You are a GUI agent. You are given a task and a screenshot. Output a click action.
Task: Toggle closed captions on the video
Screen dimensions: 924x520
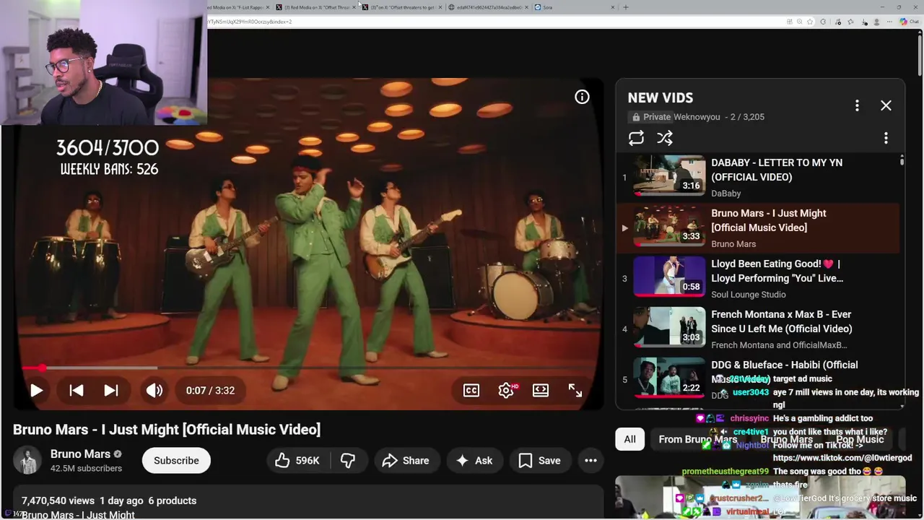(x=471, y=390)
